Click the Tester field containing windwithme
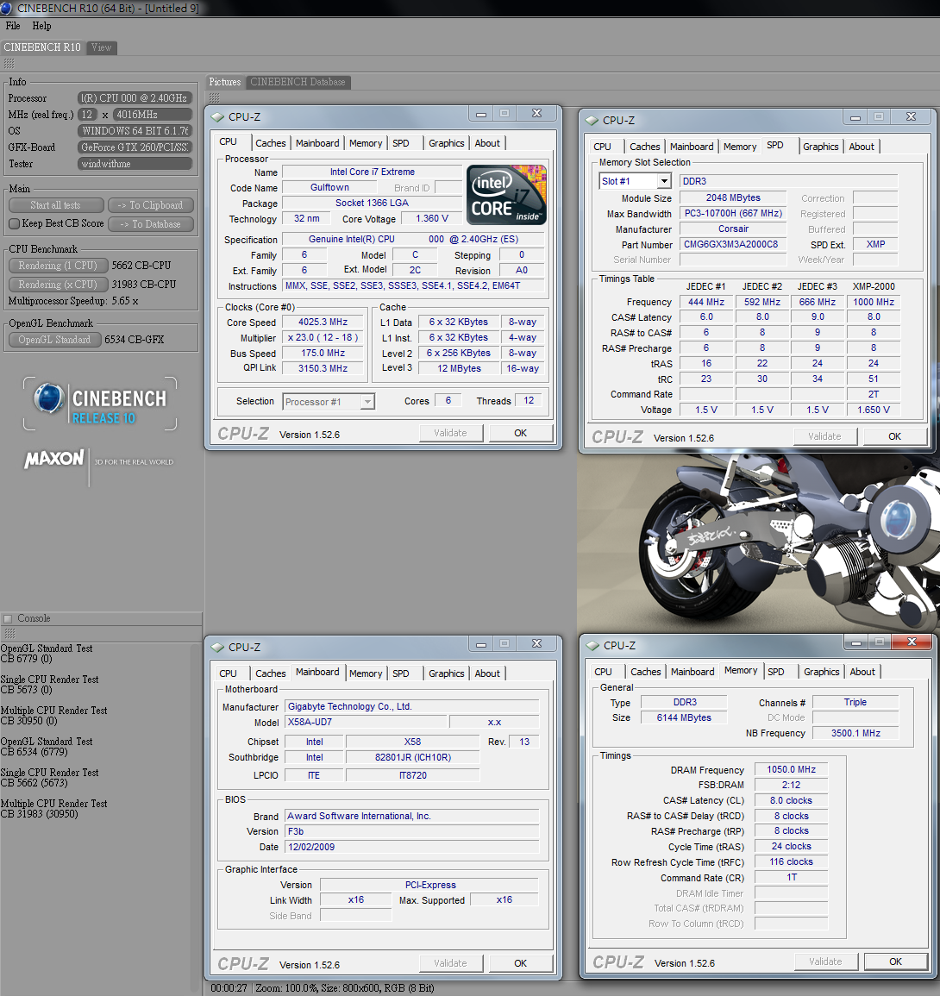The image size is (940, 996). 135,164
